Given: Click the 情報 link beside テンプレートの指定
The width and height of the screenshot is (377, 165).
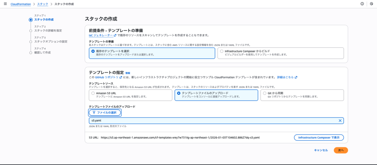Looking at the screenshot, I should tap(127, 73).
